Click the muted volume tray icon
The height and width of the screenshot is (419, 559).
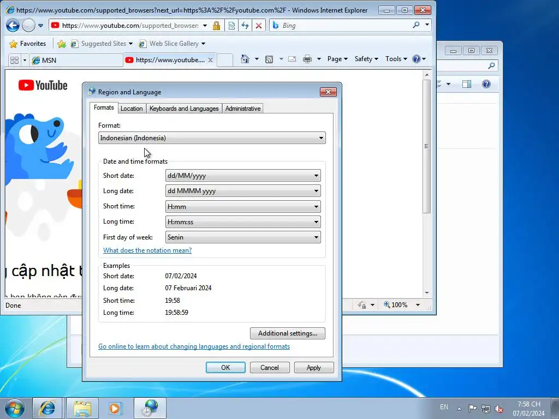499,409
